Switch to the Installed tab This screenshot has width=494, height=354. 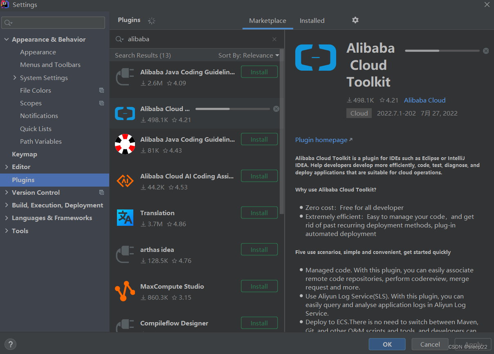click(312, 21)
